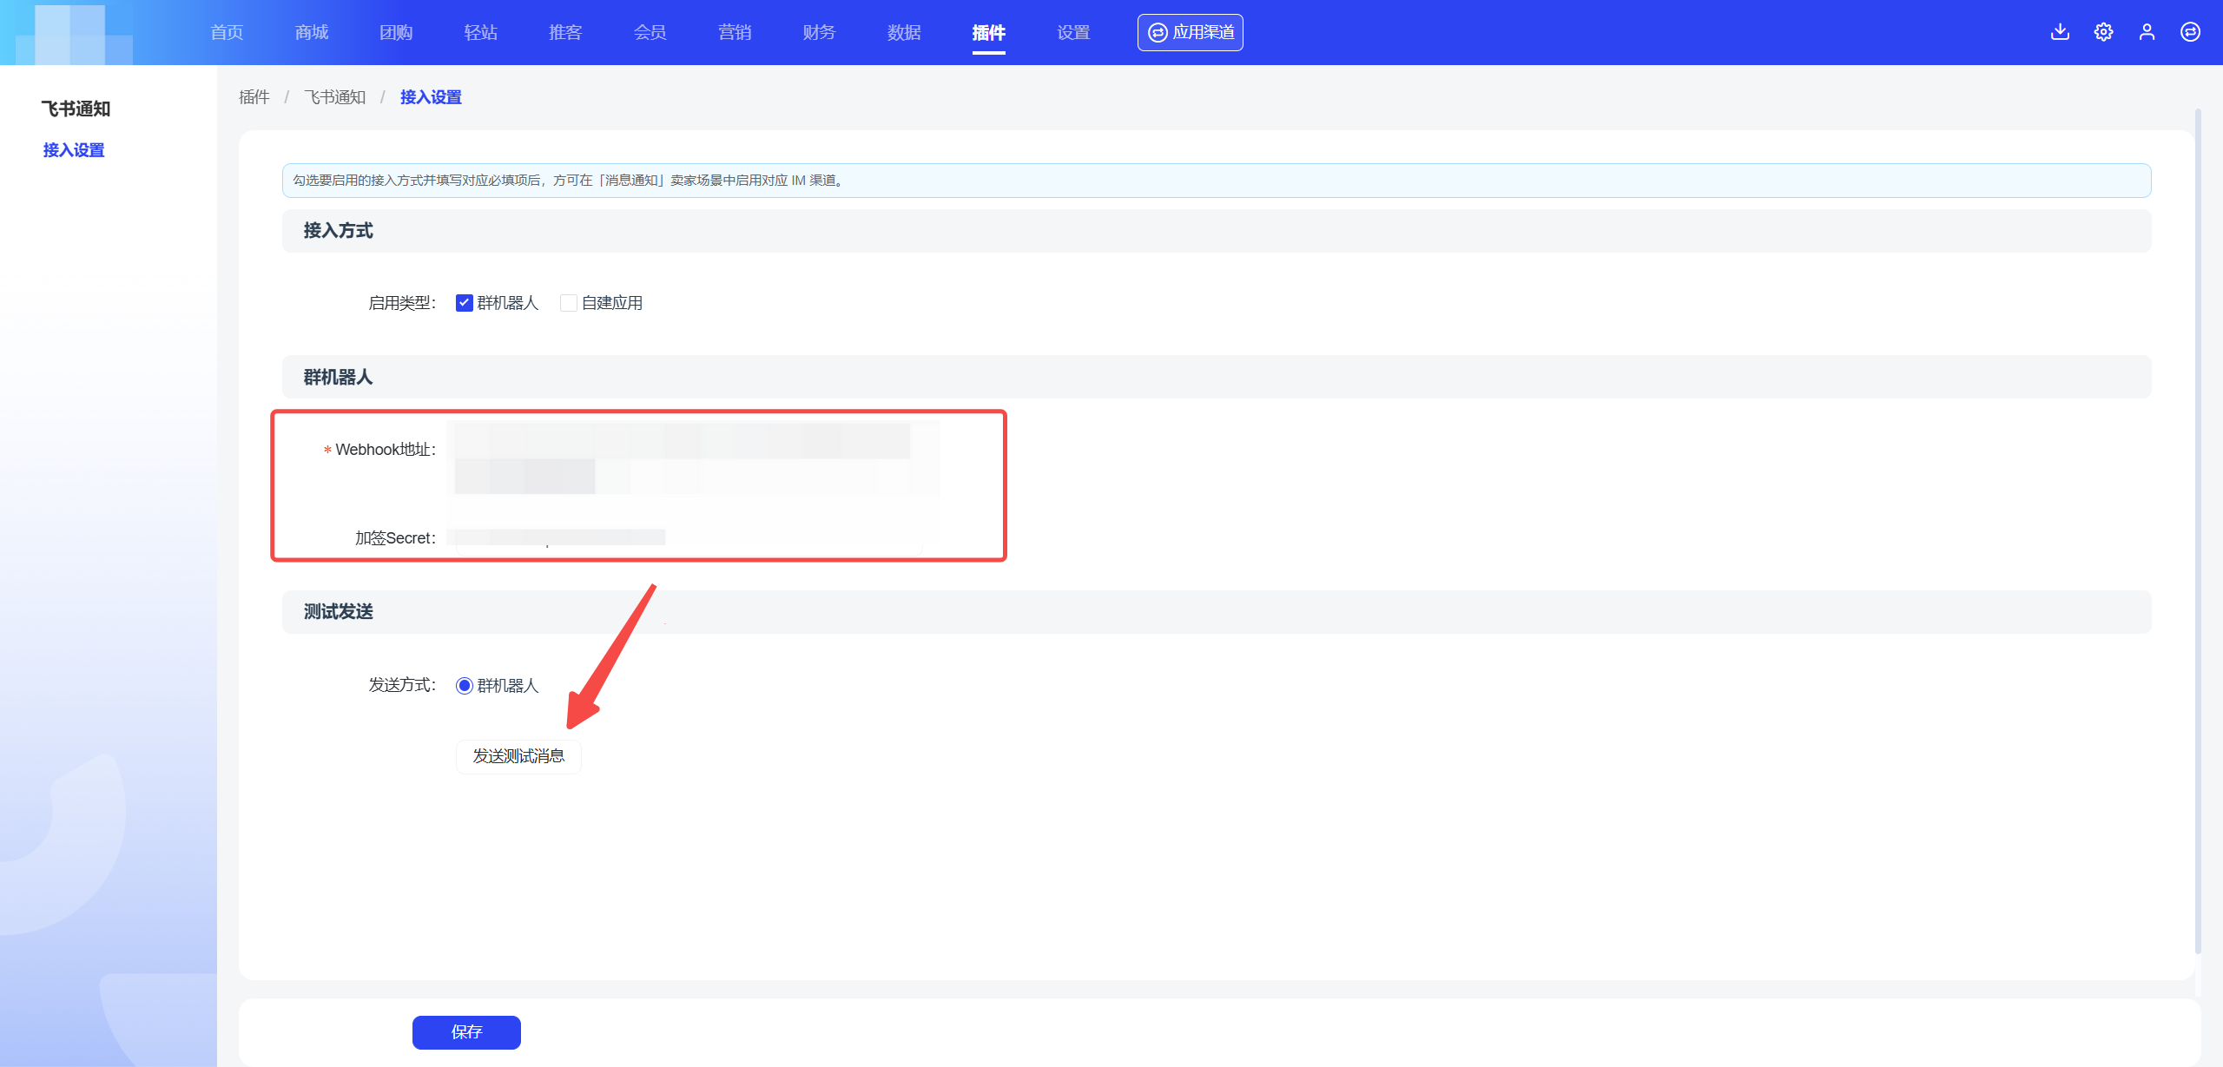The width and height of the screenshot is (2223, 1067).
Task: Go to the 营销 menu
Action: click(x=735, y=32)
